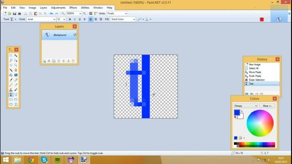Open the Effects menu
Viewport: 292px width, 164px height.
(73, 8)
